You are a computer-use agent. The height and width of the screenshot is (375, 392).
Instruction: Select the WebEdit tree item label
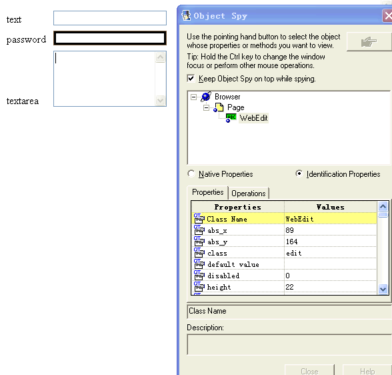(253, 118)
